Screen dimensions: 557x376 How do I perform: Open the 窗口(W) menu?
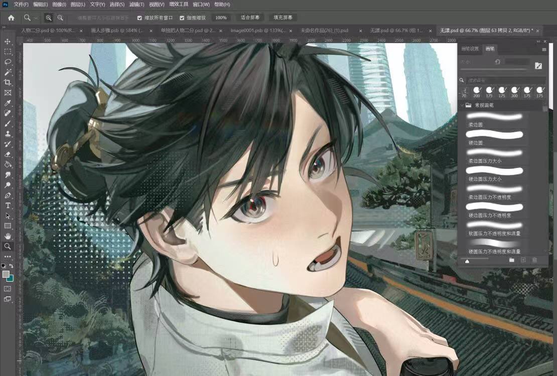(201, 4)
